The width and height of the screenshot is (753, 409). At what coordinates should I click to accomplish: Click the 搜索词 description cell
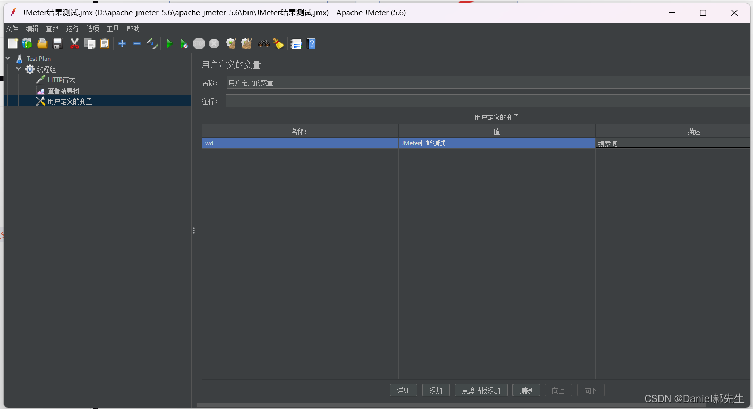(673, 143)
